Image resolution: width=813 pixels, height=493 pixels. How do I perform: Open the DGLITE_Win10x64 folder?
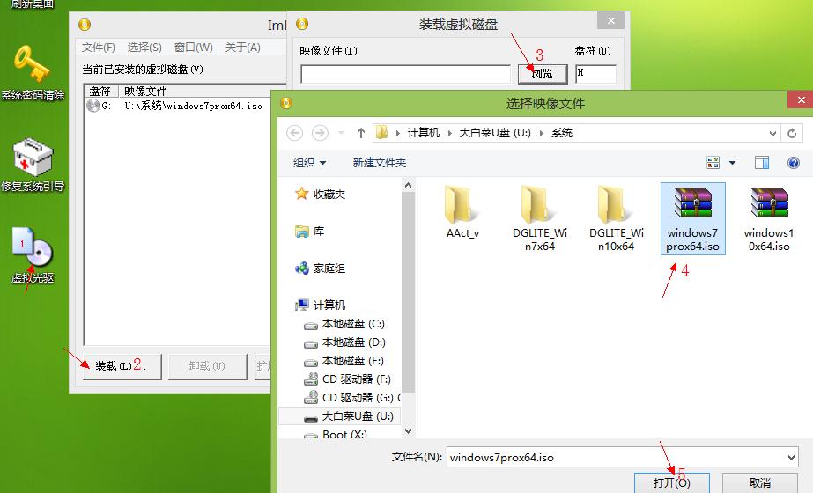tap(616, 218)
